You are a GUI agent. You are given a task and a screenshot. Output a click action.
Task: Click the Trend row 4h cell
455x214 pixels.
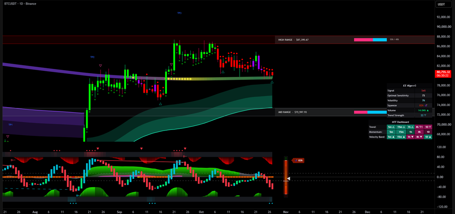click(x=419, y=127)
